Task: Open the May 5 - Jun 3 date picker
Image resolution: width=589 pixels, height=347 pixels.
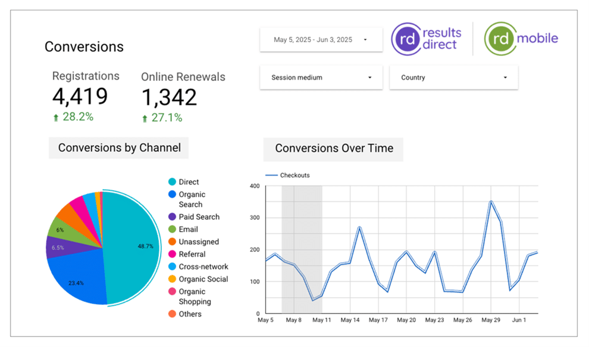Action: coord(321,39)
